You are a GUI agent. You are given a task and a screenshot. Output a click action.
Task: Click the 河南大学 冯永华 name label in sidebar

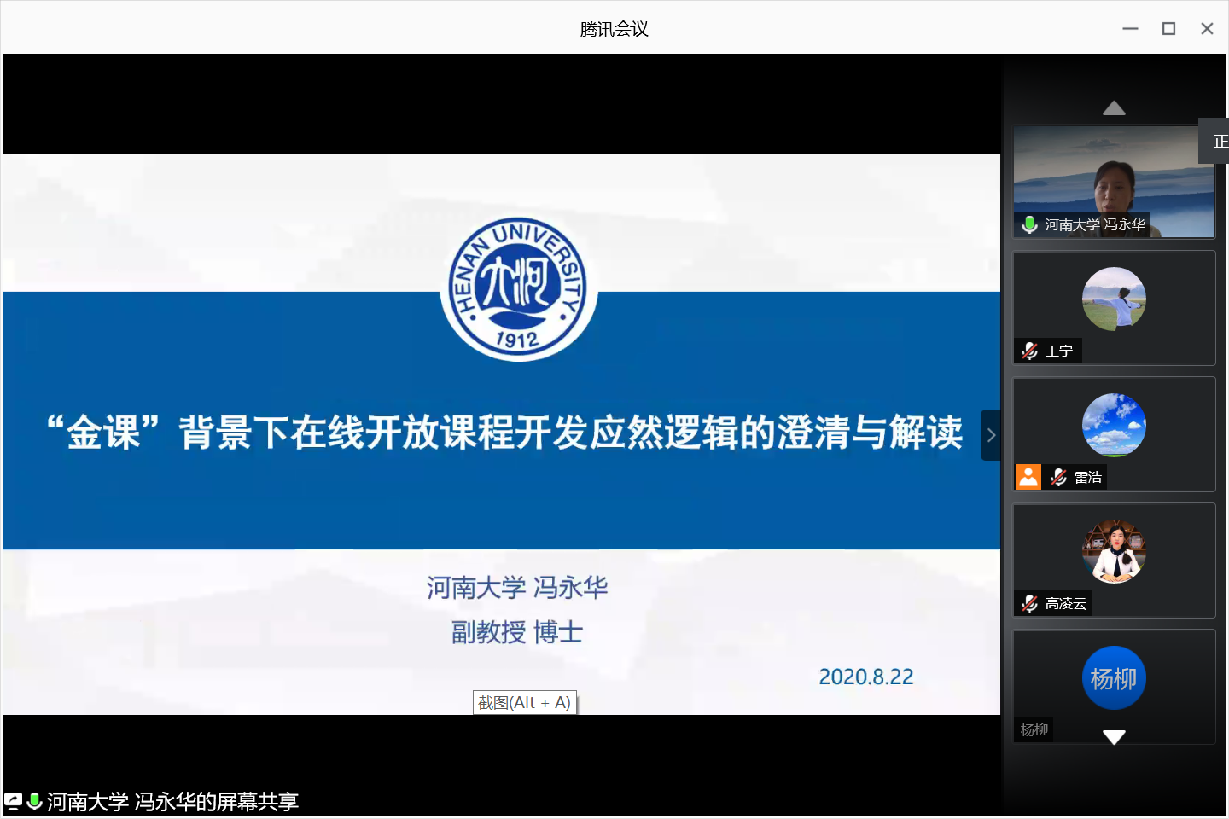coord(1095,225)
